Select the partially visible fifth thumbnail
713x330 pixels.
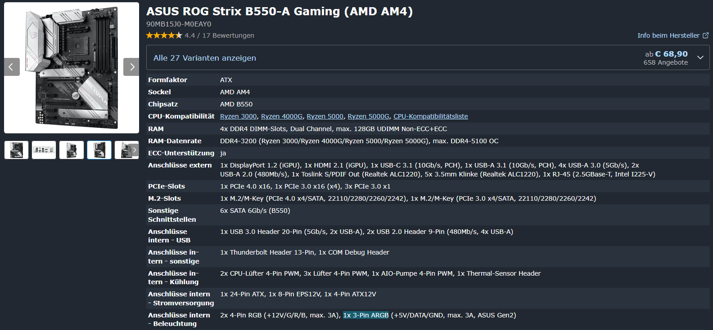(x=126, y=150)
